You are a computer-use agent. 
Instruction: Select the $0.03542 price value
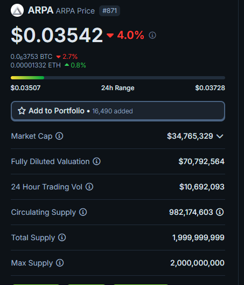coord(57,35)
